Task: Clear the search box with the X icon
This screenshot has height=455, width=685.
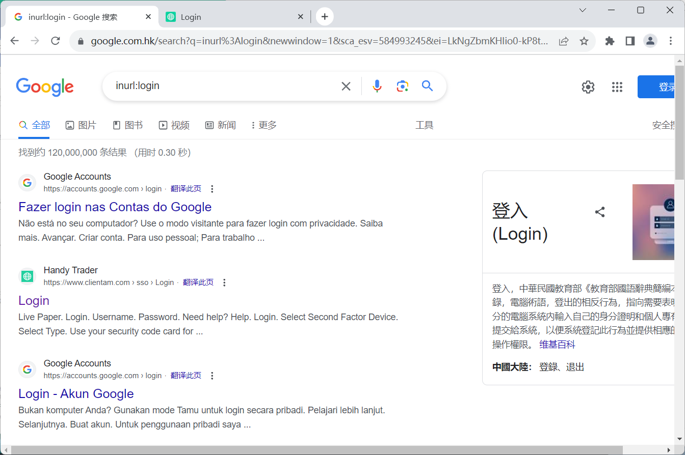Action: coord(346,87)
